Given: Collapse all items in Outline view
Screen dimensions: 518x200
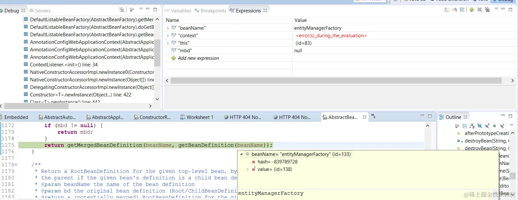Looking at the screenshot, I should pos(464,126).
